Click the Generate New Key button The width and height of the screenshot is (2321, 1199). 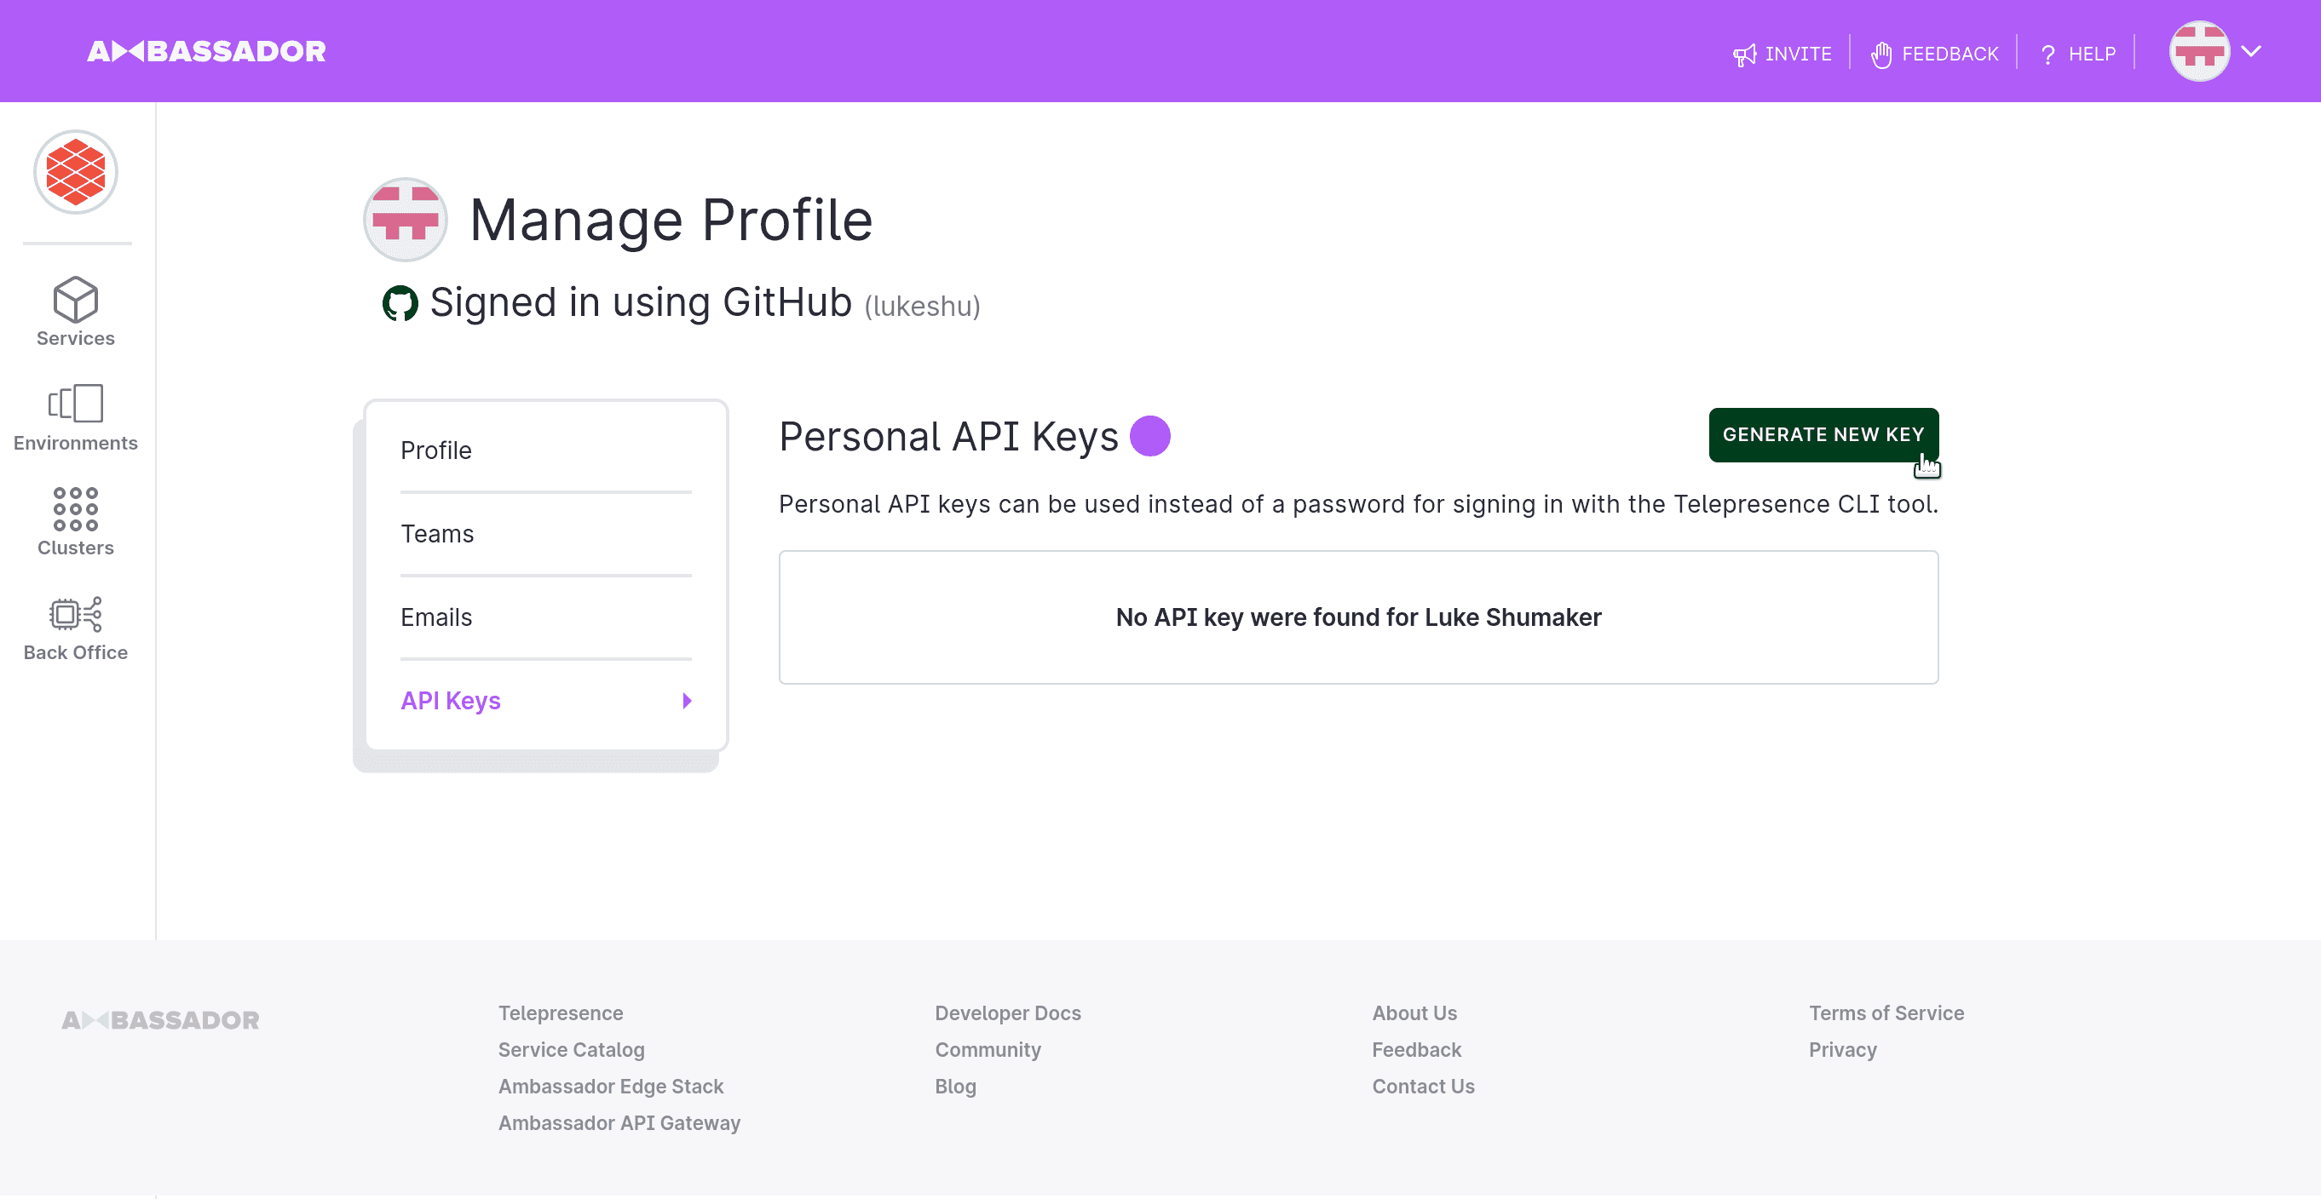(x=1823, y=435)
